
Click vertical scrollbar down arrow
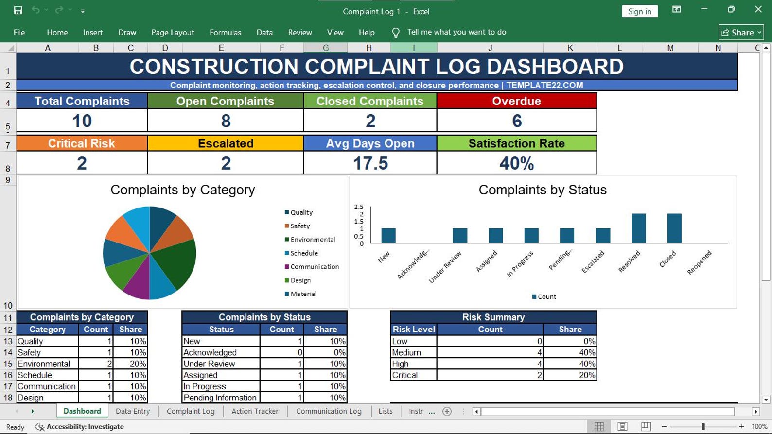coord(766,400)
